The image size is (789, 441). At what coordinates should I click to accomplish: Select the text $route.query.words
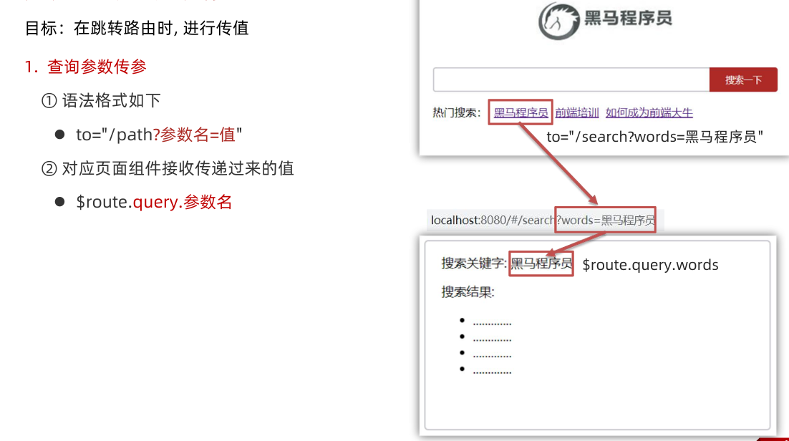click(x=650, y=265)
